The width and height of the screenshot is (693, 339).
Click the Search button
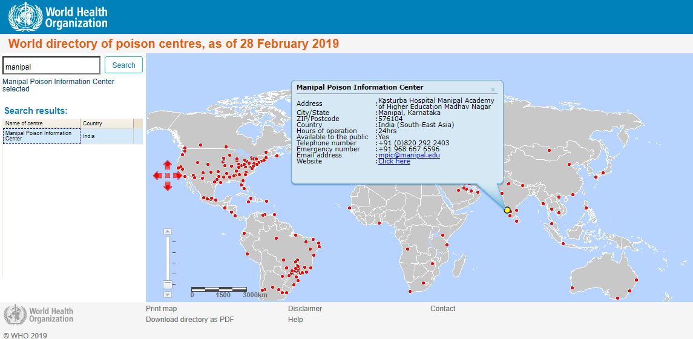tap(123, 65)
